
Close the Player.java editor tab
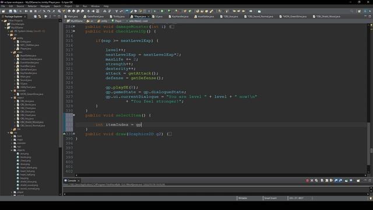[149, 16]
